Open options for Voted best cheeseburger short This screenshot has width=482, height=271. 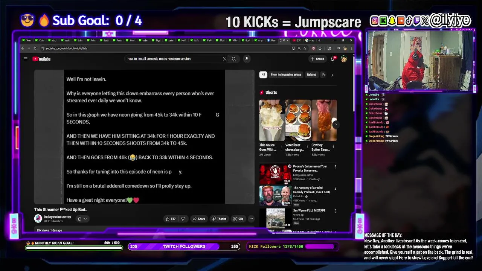pyautogui.click(x=307, y=146)
